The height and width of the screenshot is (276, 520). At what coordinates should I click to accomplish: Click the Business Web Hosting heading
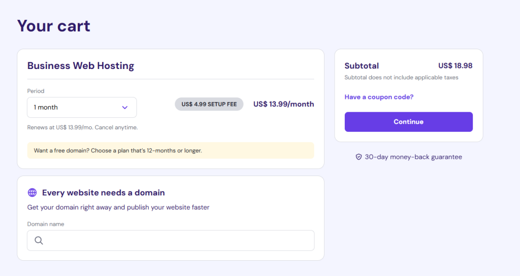pos(81,65)
